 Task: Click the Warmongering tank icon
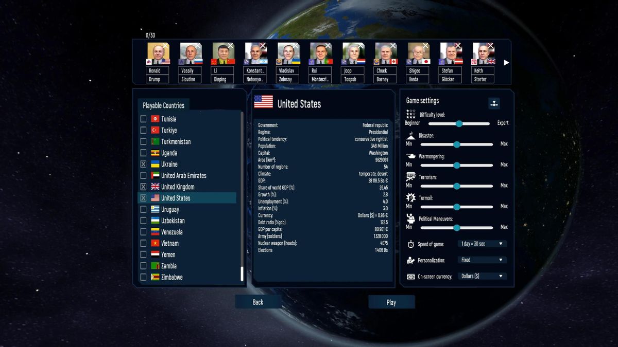click(x=411, y=156)
